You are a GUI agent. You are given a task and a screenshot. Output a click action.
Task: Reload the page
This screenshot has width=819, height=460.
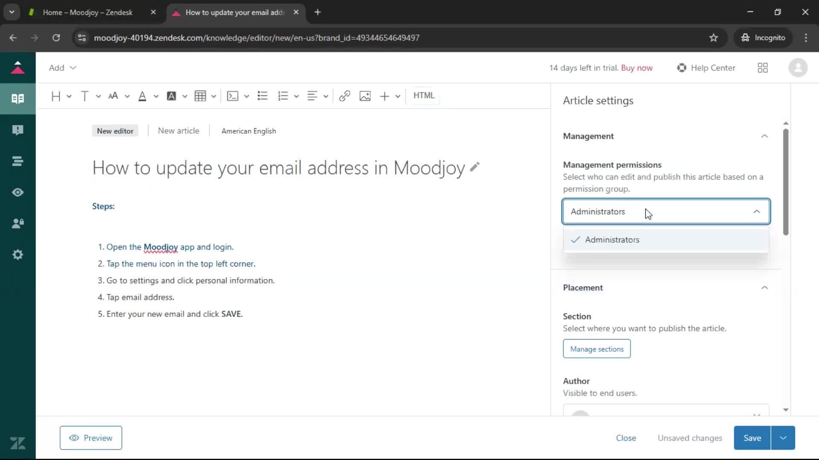(x=56, y=38)
